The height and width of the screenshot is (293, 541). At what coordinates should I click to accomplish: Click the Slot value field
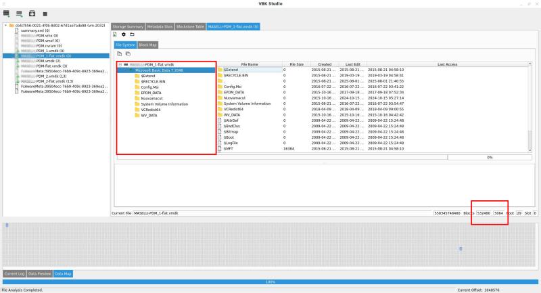pyautogui.click(x=535, y=213)
